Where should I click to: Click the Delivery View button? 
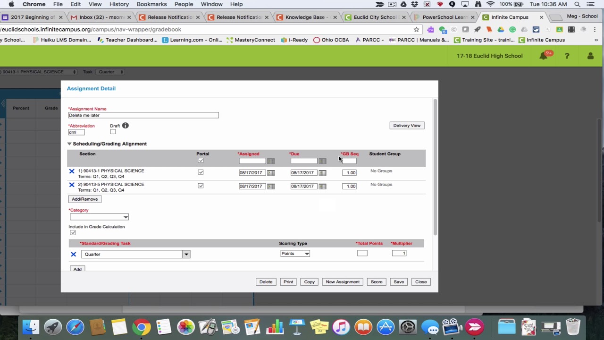(407, 126)
